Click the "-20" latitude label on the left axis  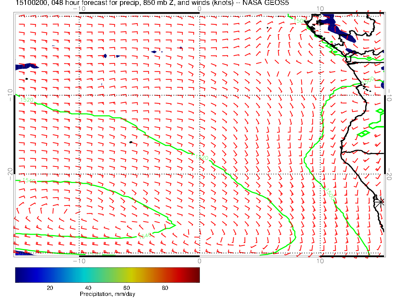pyautogui.click(x=10, y=171)
